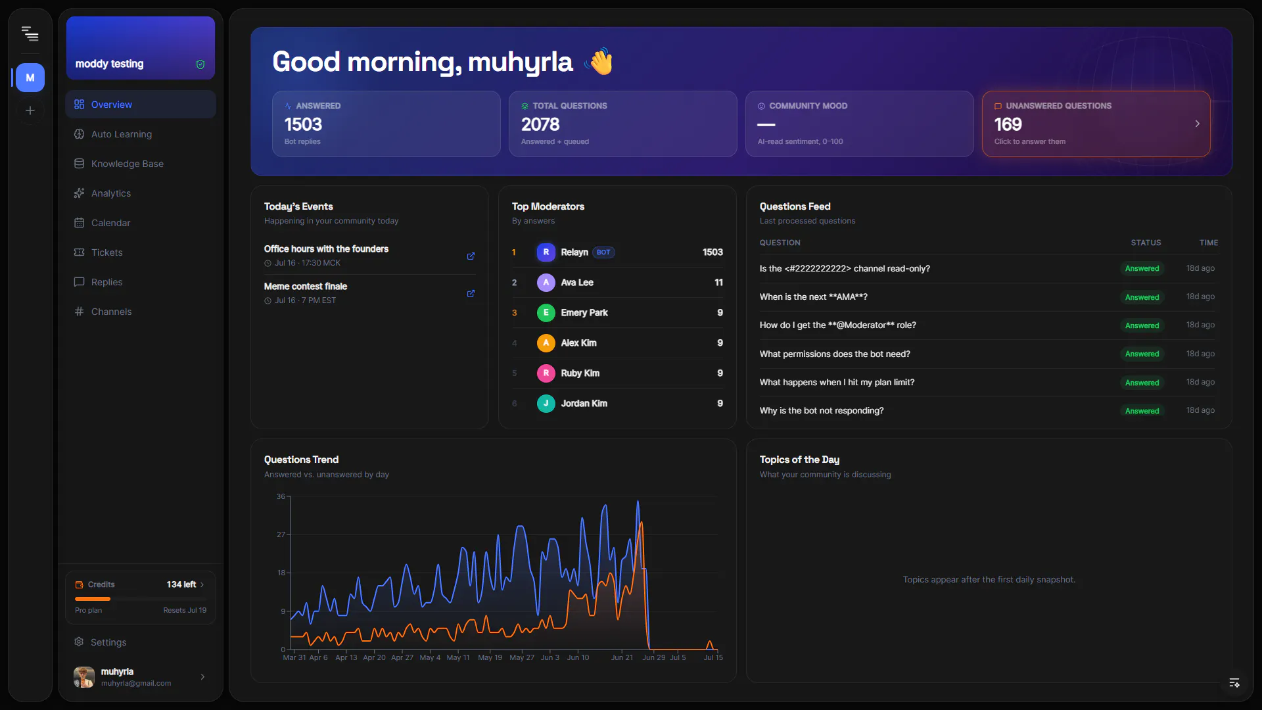The width and height of the screenshot is (1262, 710).
Task: Open credits details via '134 left' chevron
Action: coord(202,584)
